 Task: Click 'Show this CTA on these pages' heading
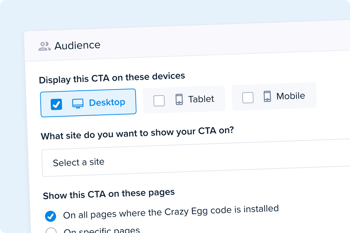tap(109, 194)
